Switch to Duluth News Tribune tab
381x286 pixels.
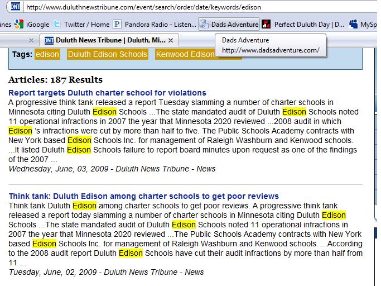tap(109, 40)
